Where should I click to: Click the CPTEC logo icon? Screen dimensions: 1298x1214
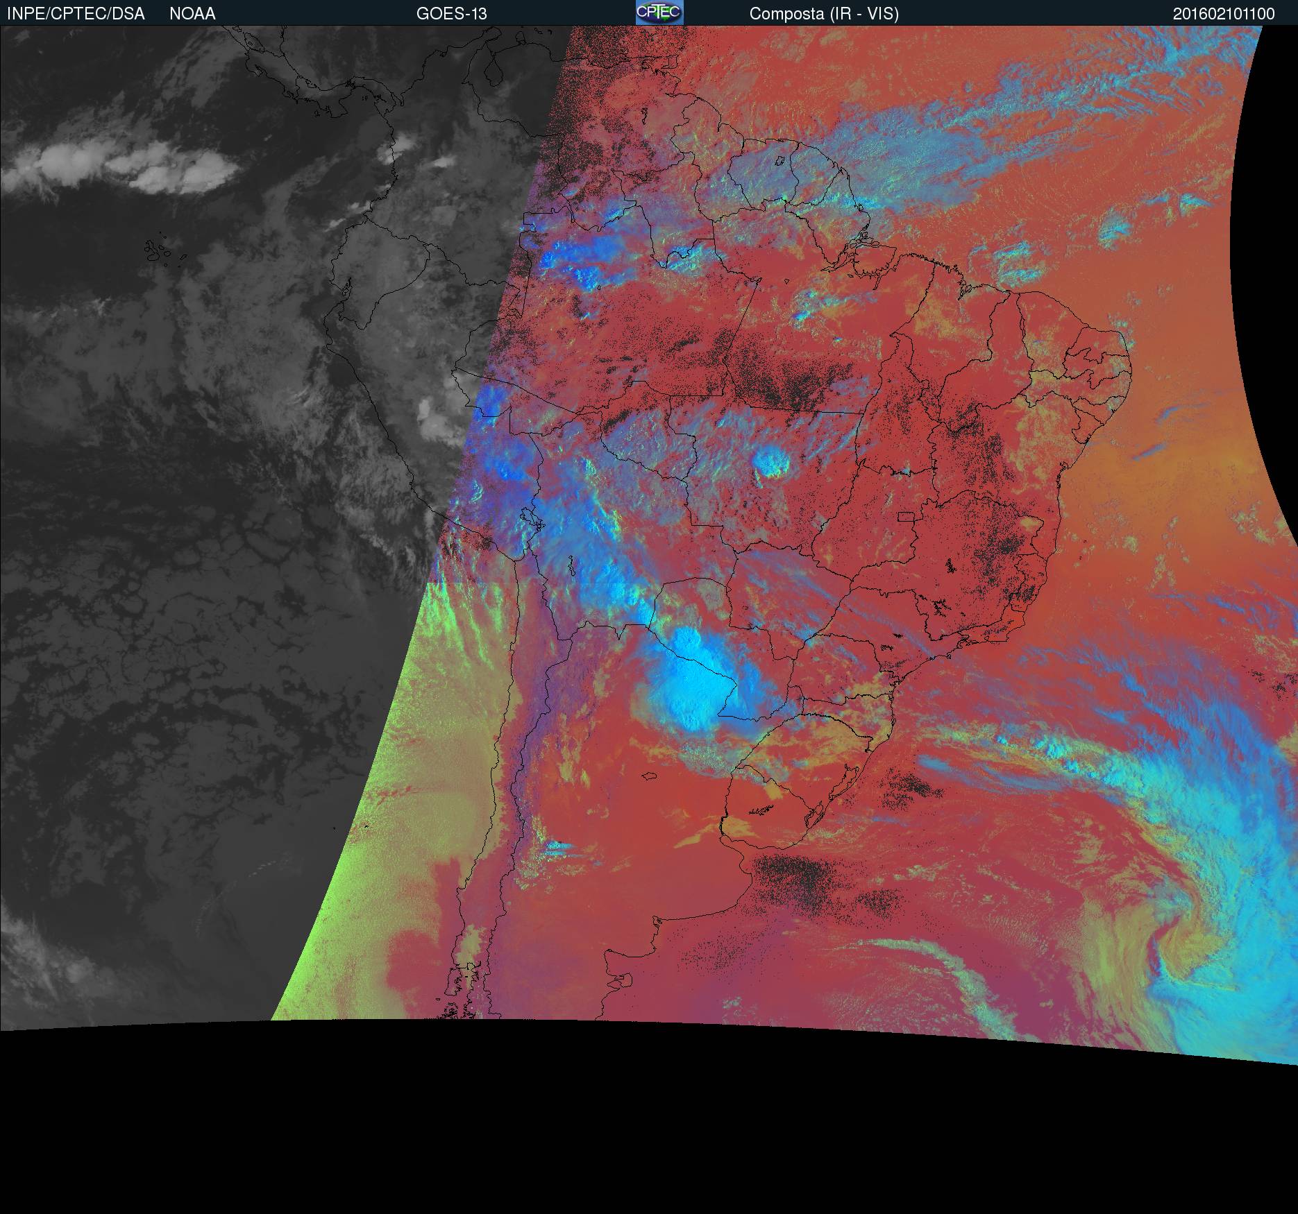(659, 12)
